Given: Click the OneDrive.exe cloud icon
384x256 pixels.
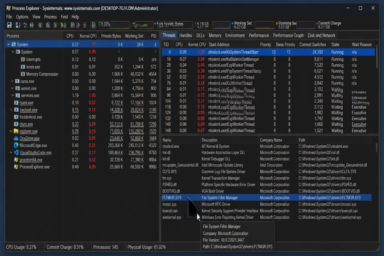Looking at the screenshot, I should pos(16,138).
